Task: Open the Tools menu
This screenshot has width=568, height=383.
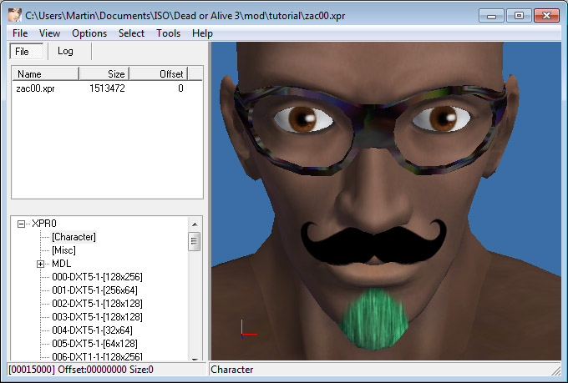Action: 168,33
